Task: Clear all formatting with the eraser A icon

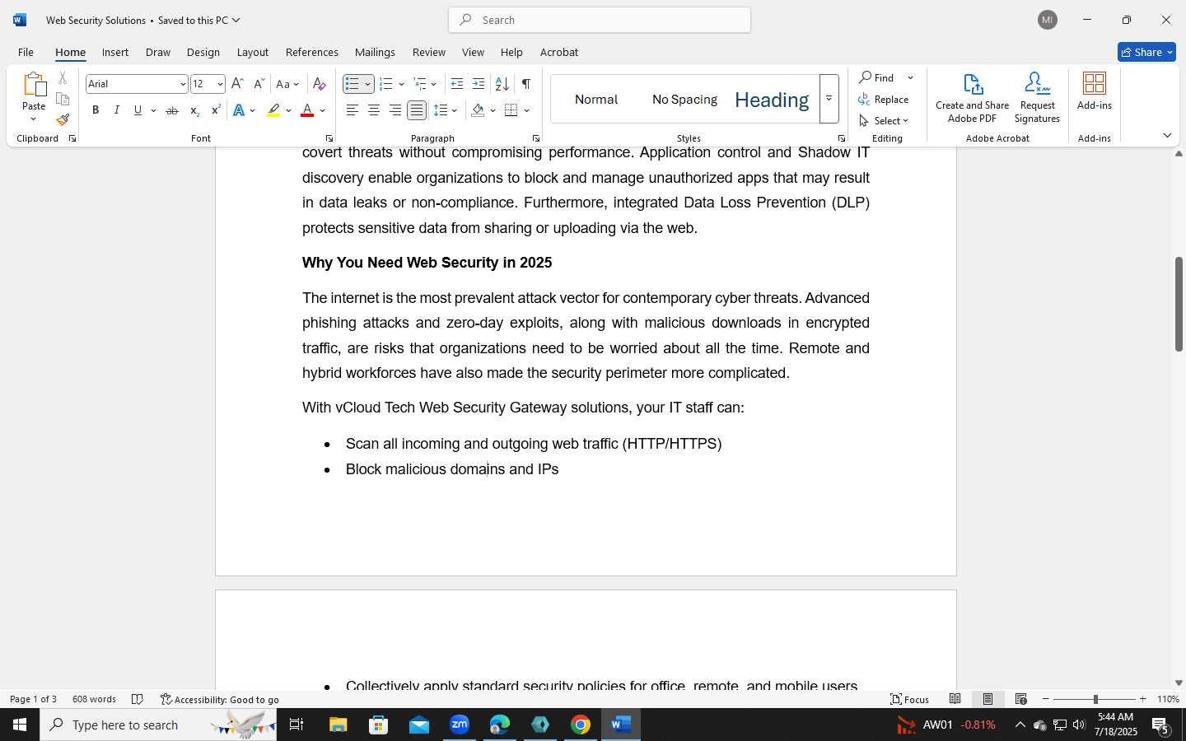Action: [320, 84]
